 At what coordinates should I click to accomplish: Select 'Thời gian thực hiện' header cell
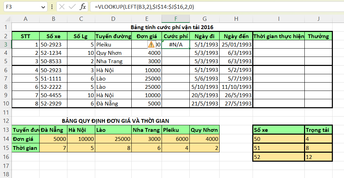point(279,36)
